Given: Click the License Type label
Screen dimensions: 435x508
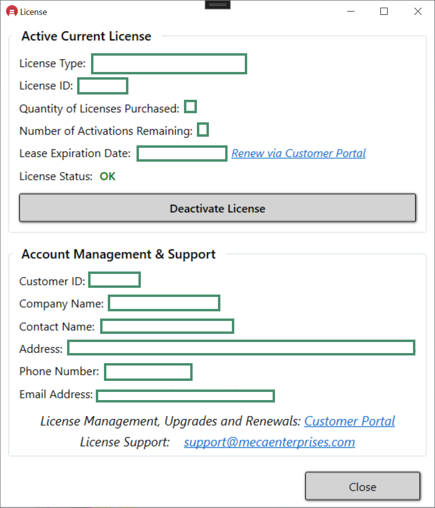Looking at the screenshot, I should coord(52,63).
